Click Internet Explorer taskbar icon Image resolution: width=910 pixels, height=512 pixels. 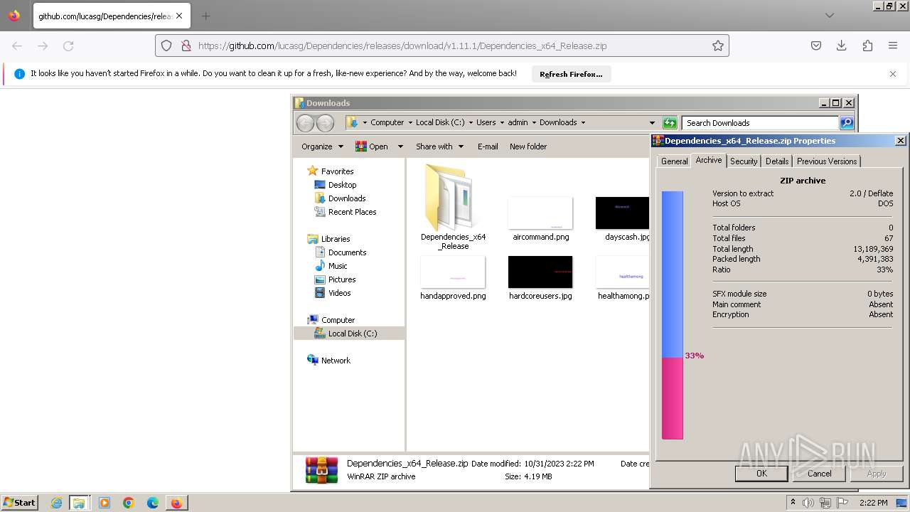[x=56, y=503]
